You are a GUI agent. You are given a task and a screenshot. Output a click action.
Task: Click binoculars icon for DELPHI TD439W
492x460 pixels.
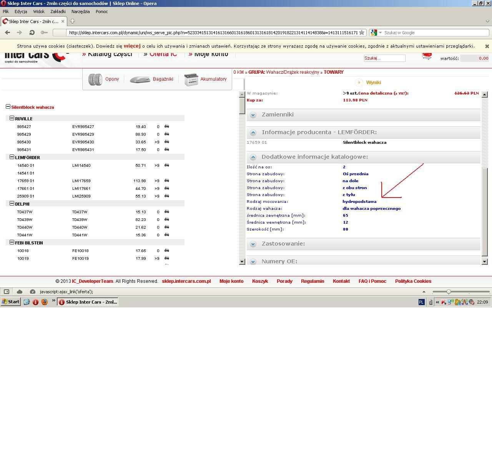point(167,219)
